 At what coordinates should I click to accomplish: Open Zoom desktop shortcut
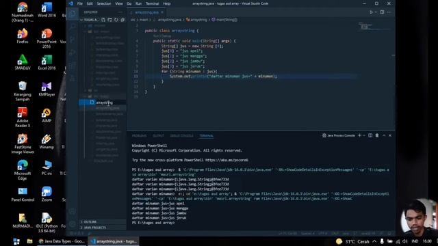tap(47, 194)
